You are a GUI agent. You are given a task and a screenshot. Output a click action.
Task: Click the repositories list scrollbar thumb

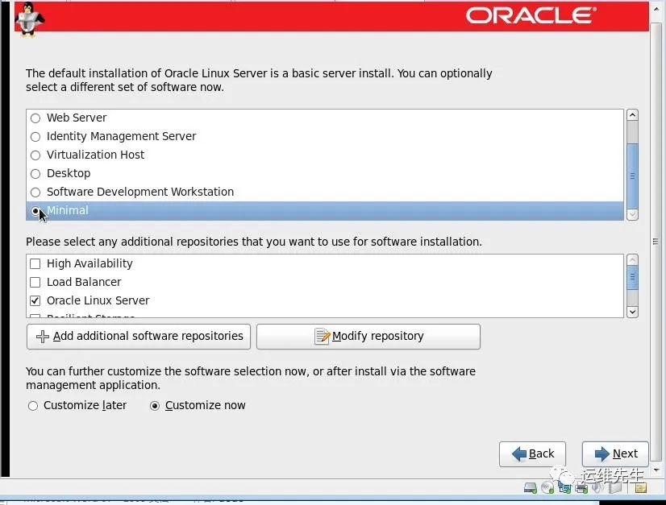[x=632, y=277]
